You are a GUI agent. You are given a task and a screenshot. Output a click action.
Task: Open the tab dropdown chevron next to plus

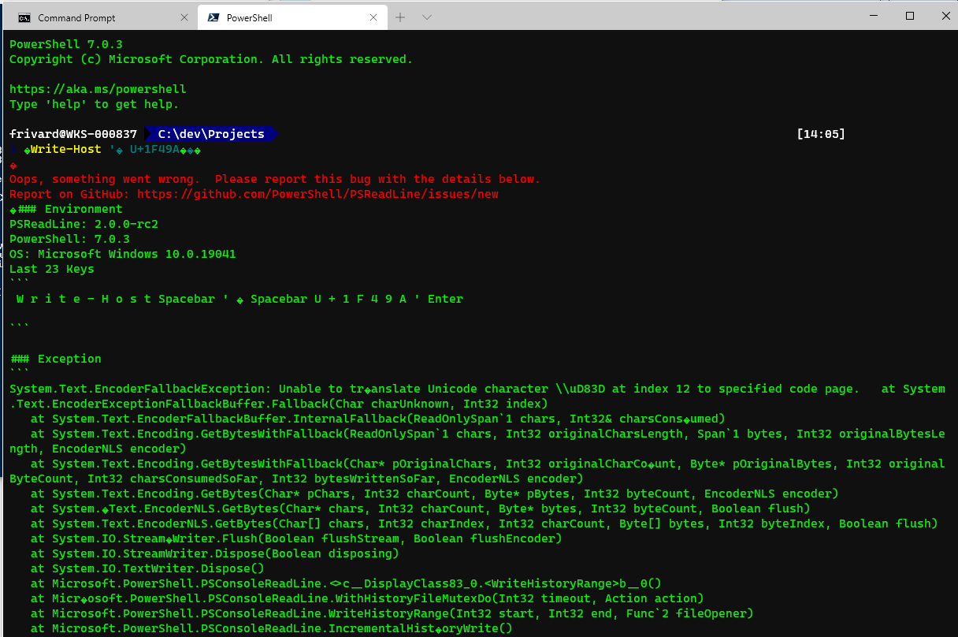coord(427,17)
